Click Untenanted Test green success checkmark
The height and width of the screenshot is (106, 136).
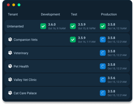click(73, 26)
